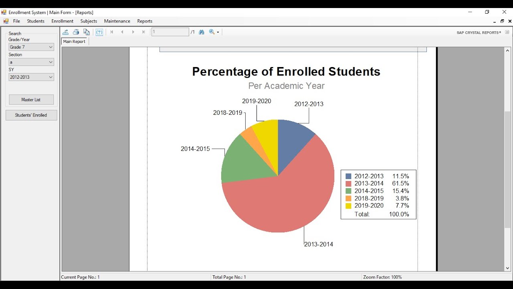The image size is (513, 289).
Task: Click the Per Academic Year subtitle
Action: pyautogui.click(x=286, y=86)
